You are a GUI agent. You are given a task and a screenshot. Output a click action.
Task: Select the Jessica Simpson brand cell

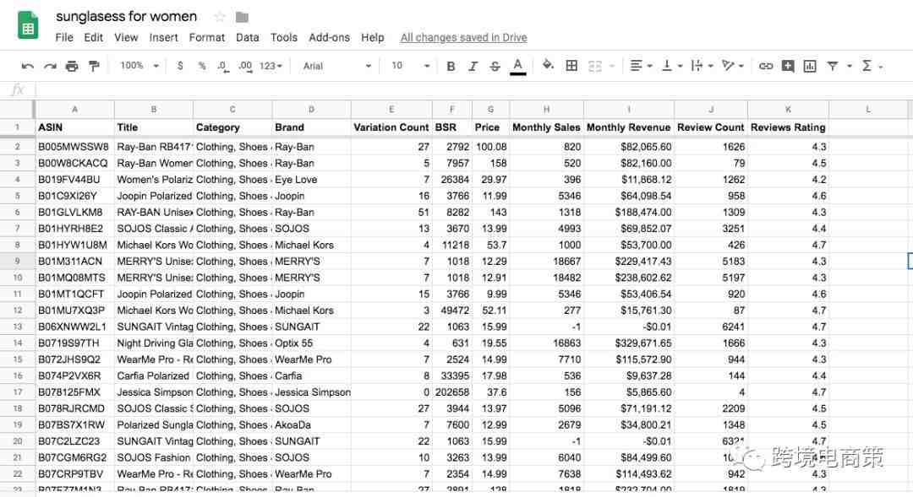coord(311,392)
